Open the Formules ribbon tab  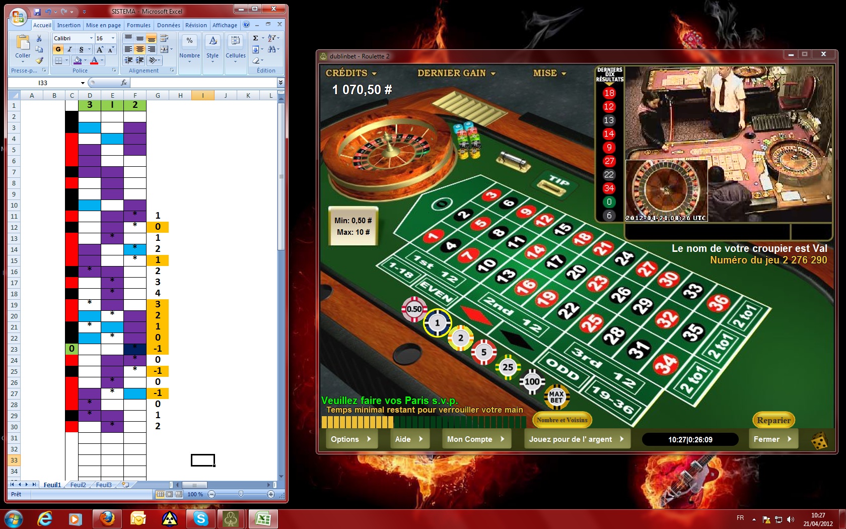(138, 25)
